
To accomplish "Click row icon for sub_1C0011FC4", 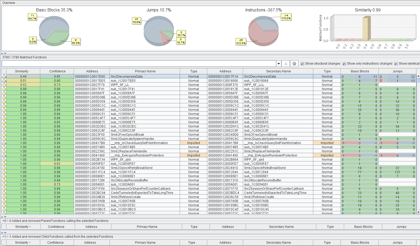I will (x=4, y=172).
